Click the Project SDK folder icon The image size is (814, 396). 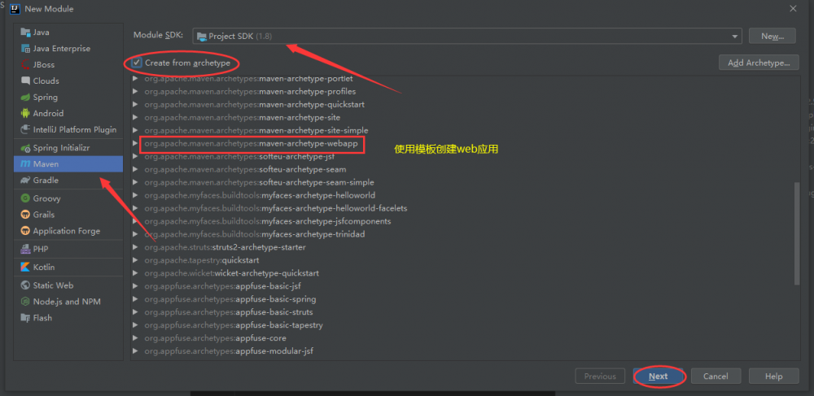201,37
